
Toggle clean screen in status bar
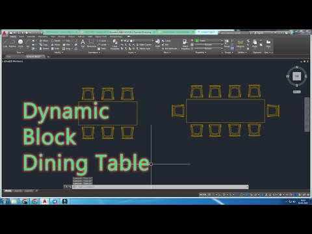click(x=304, y=194)
